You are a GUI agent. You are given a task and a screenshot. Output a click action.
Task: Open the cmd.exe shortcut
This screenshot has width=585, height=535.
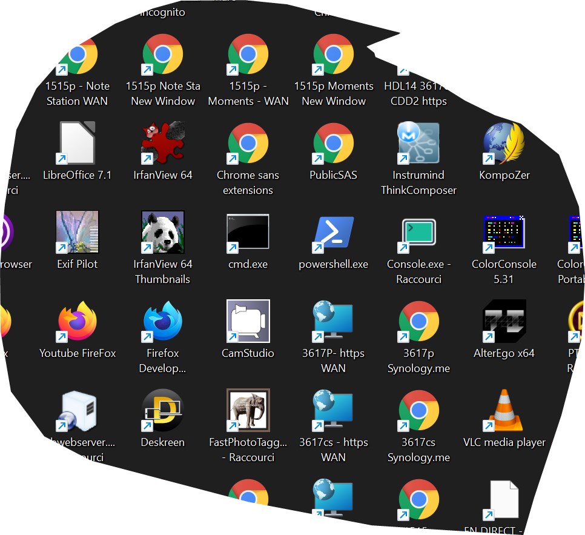[x=248, y=233]
